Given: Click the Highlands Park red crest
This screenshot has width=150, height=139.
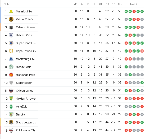Looking at the screenshot, I should [11, 75].
